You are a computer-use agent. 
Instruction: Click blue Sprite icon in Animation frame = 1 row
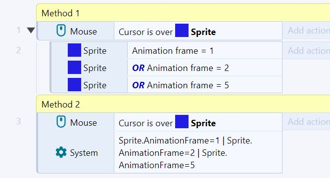74,50
